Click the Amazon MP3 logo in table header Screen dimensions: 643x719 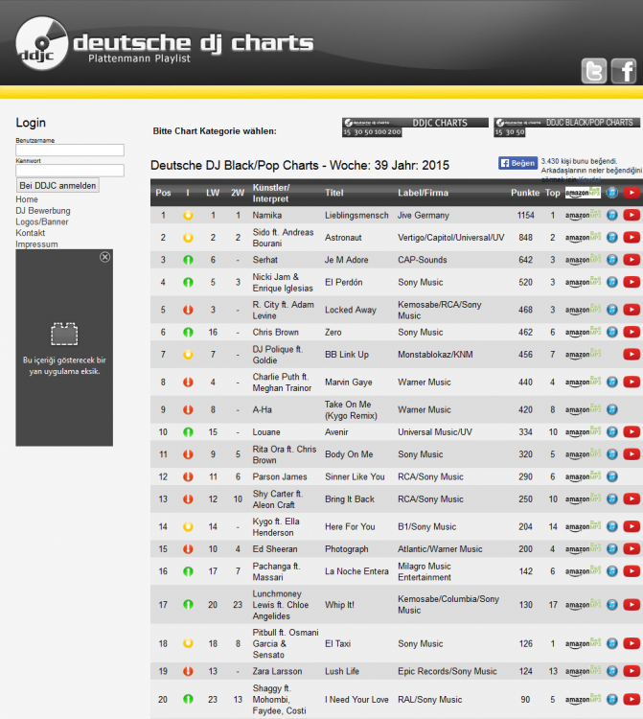coord(583,193)
